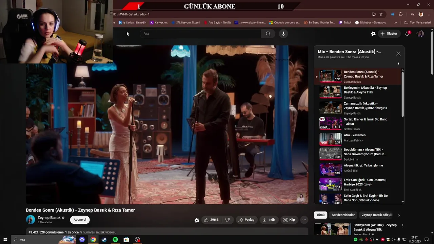The height and width of the screenshot is (244, 434).
Task: Open Chrome media controls icon
Action: click(413, 14)
